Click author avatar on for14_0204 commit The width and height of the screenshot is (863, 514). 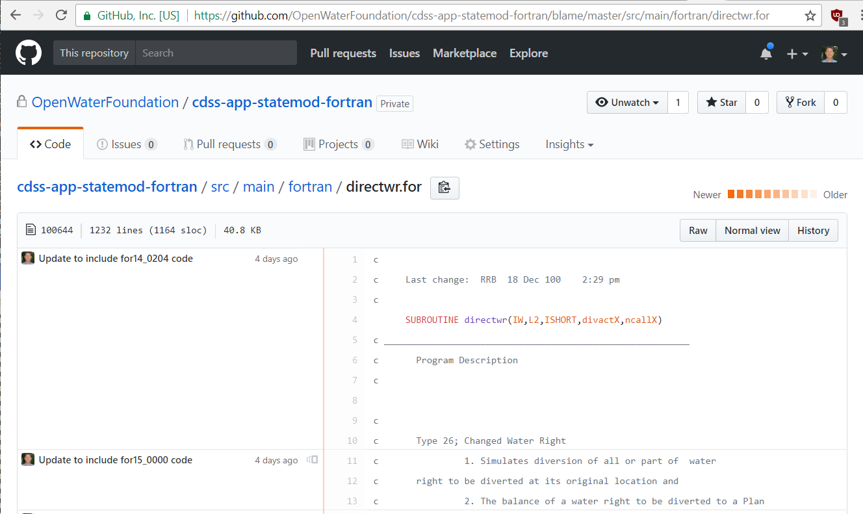pyautogui.click(x=28, y=258)
